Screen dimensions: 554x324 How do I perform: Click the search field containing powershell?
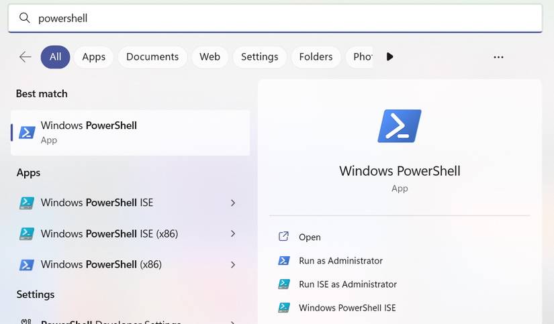click(275, 18)
